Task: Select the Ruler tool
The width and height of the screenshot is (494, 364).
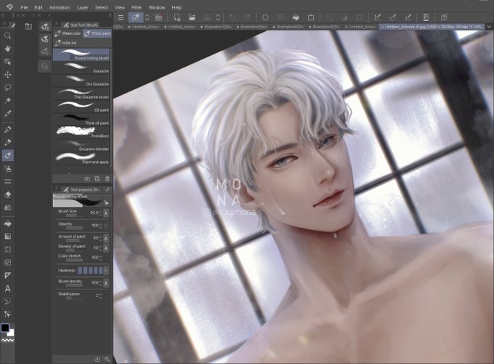Action: click(7, 276)
